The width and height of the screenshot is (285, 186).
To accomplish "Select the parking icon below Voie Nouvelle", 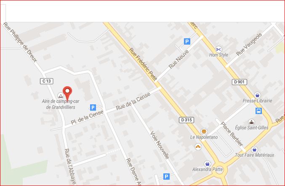I will (166, 176).
